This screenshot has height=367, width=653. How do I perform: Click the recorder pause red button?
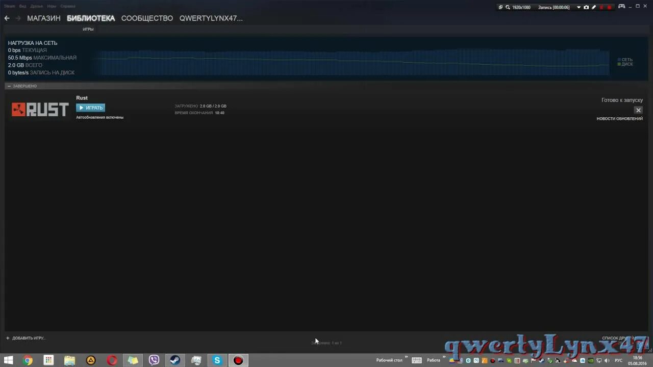click(x=601, y=7)
